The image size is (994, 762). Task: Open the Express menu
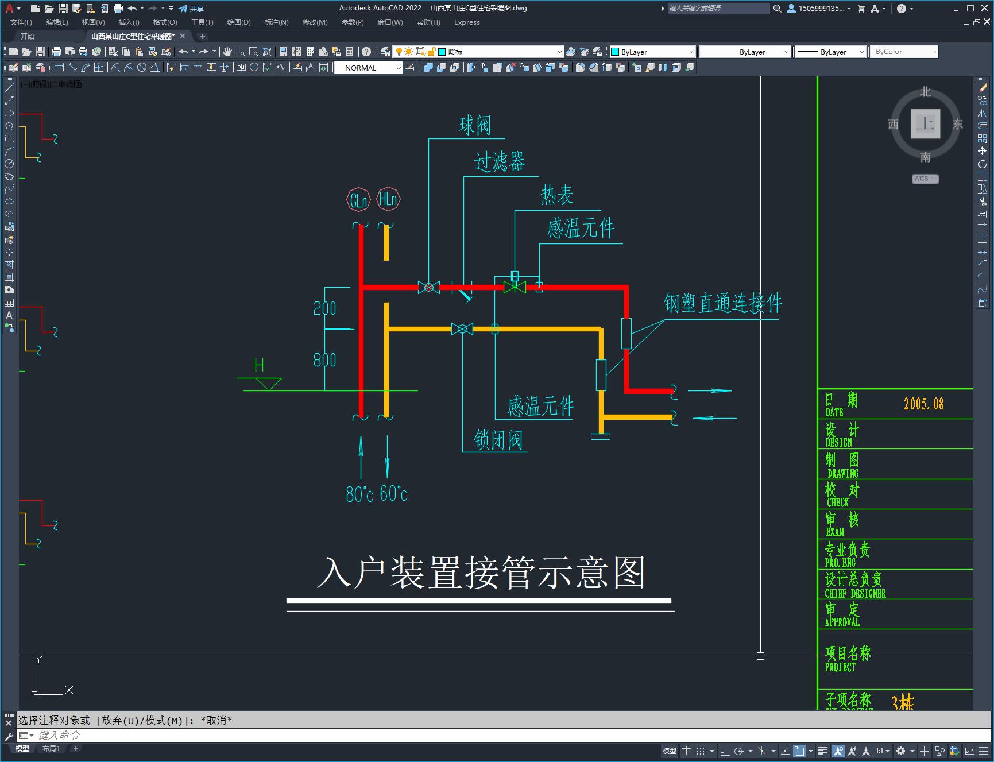coord(467,22)
